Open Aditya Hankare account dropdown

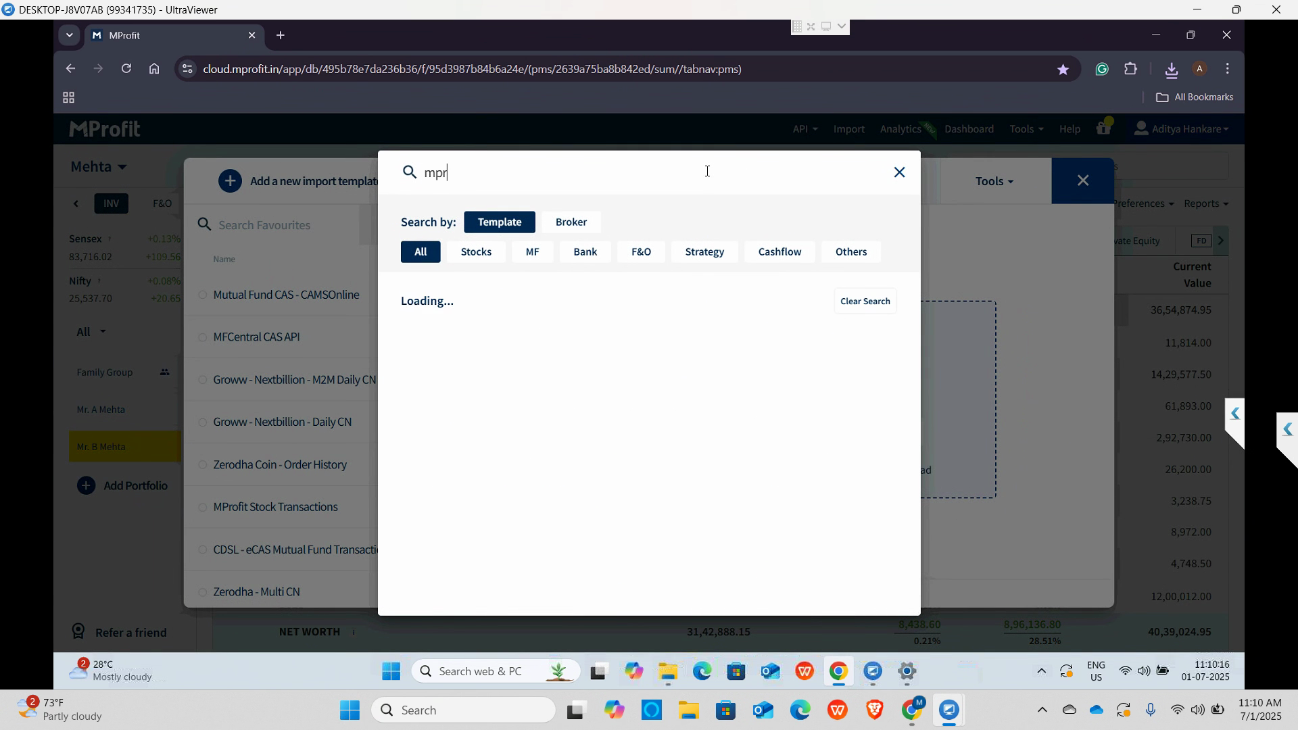[x=1181, y=128]
